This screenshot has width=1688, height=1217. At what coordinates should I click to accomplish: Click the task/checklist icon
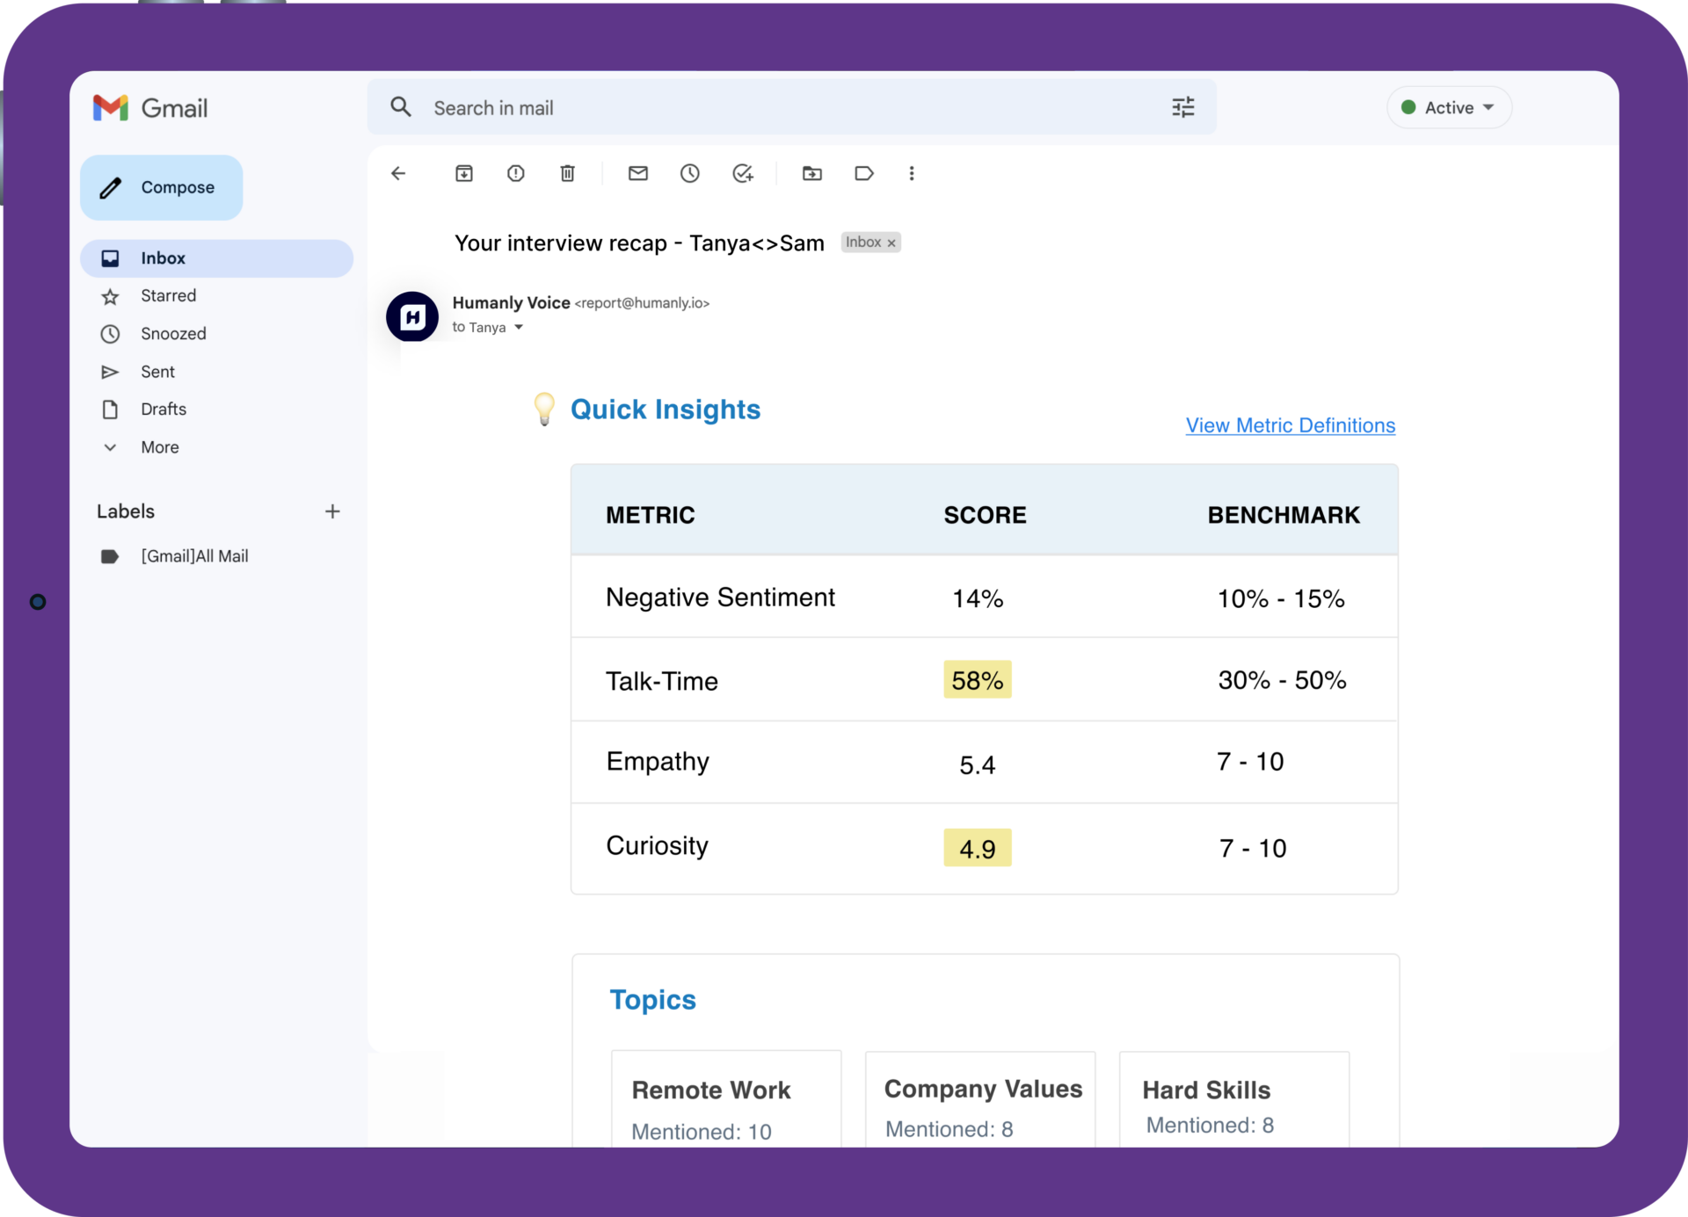coord(742,173)
